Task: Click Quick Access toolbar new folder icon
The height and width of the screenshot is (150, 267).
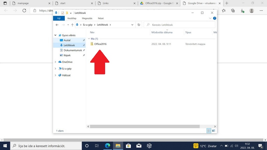Action: pyautogui.click(x=67, y=13)
